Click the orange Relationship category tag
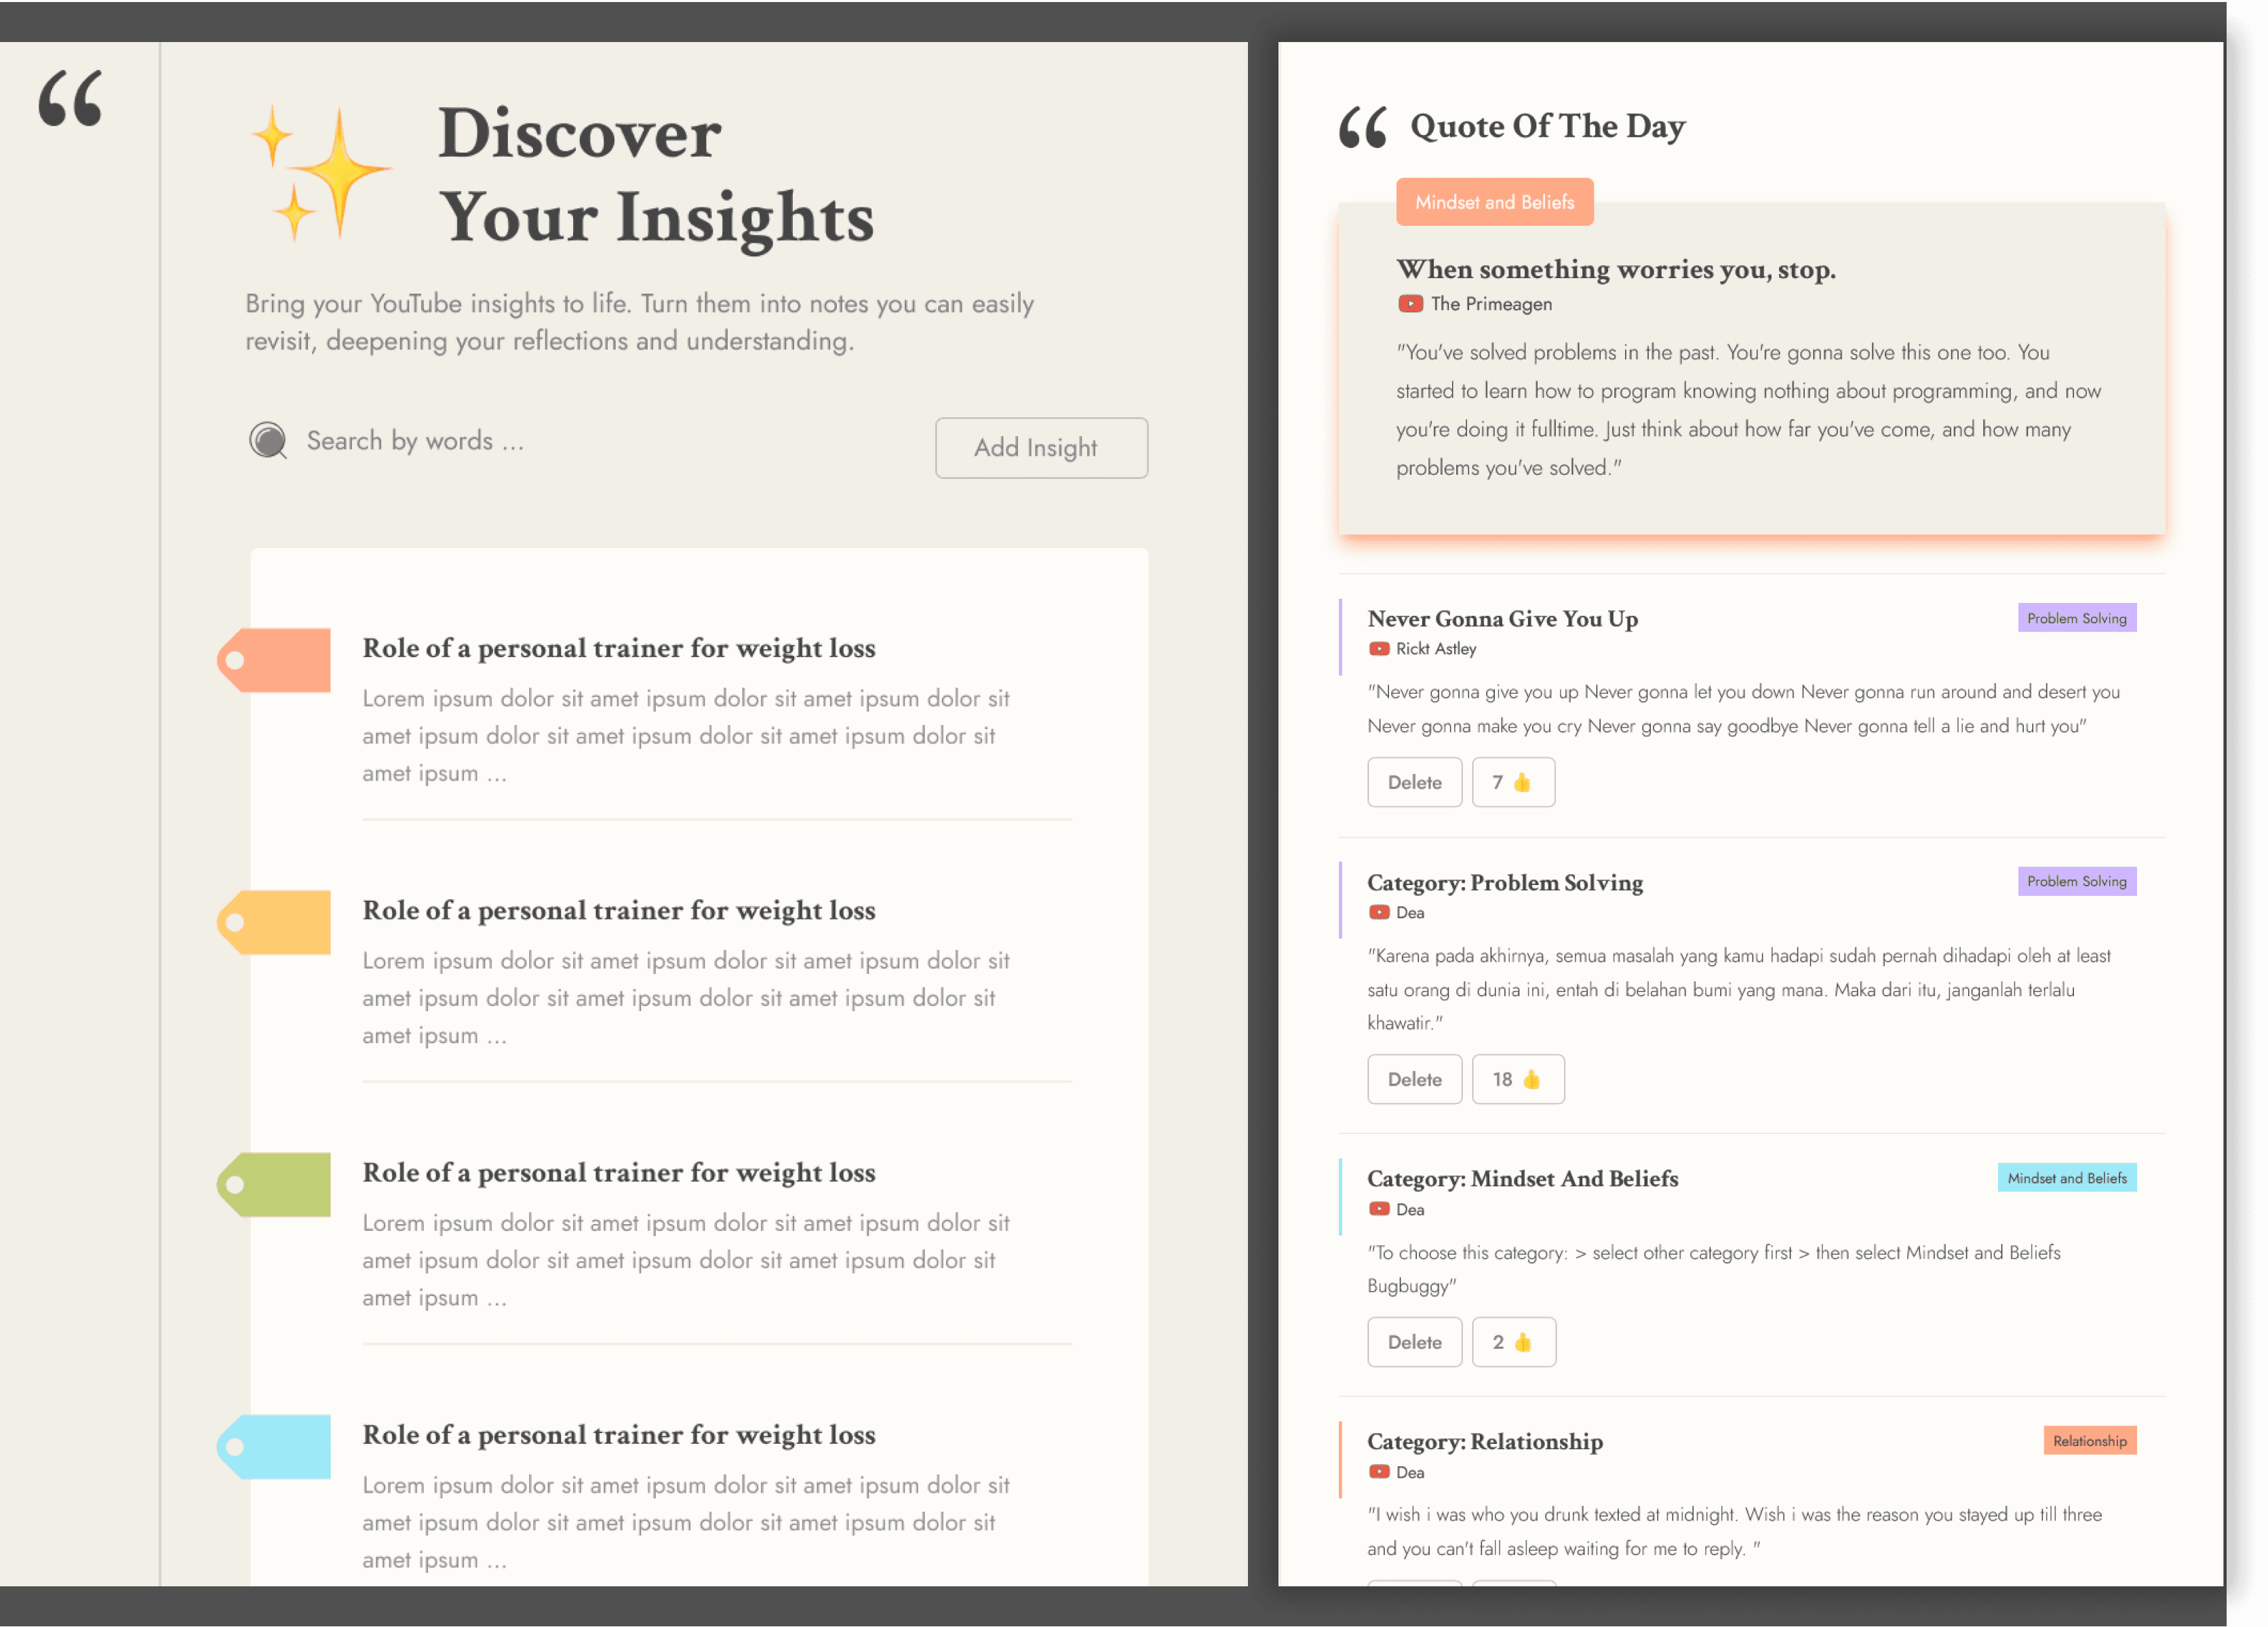2268x1627 pixels. (x=2089, y=1440)
